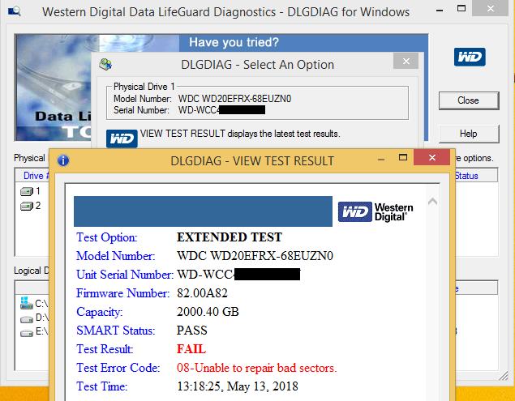Click the DLGDIAG app icon in main title bar
515x401 pixels.
(14, 12)
